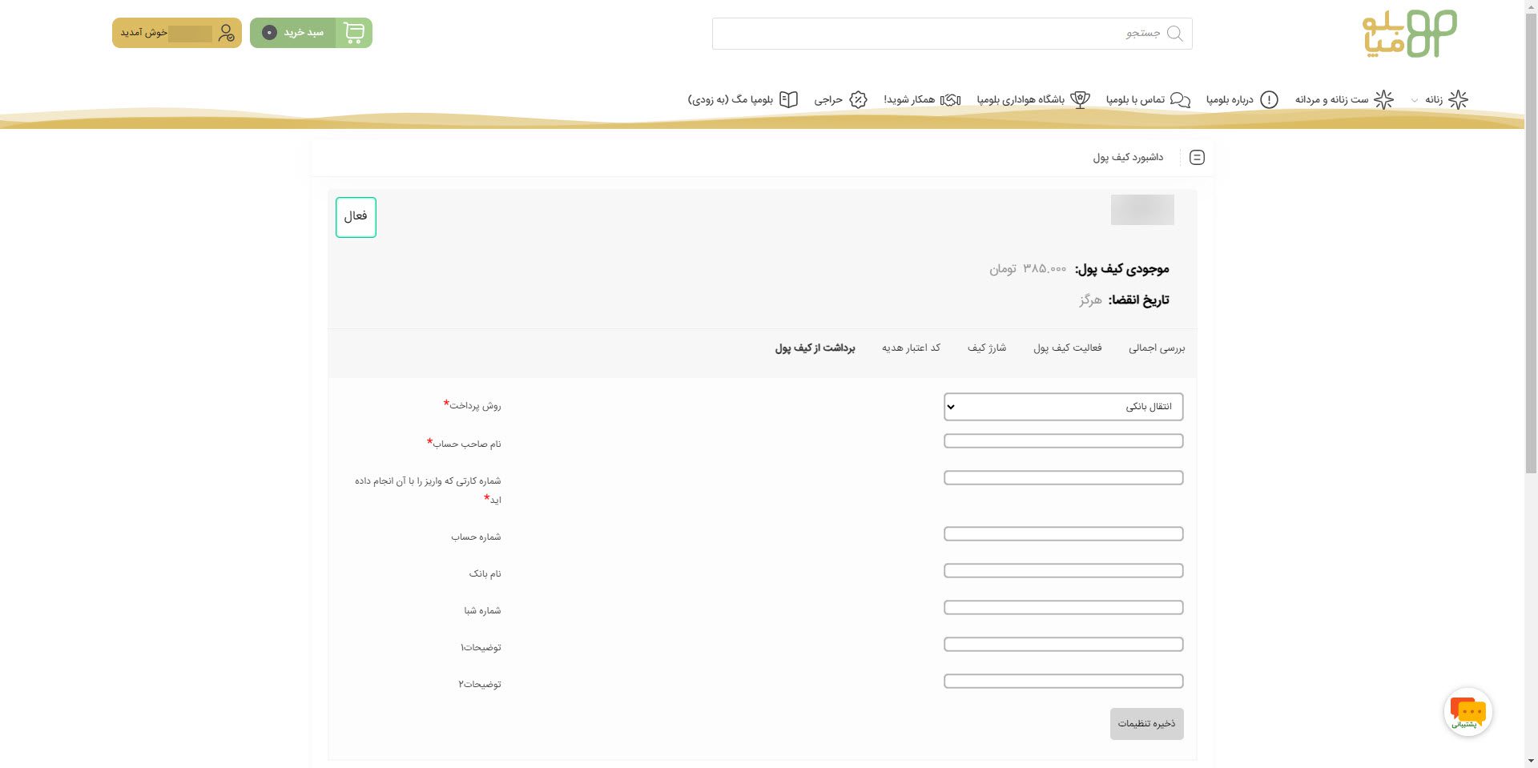Switch to the wallet activity tab
The image size is (1538, 768).
1067,348
